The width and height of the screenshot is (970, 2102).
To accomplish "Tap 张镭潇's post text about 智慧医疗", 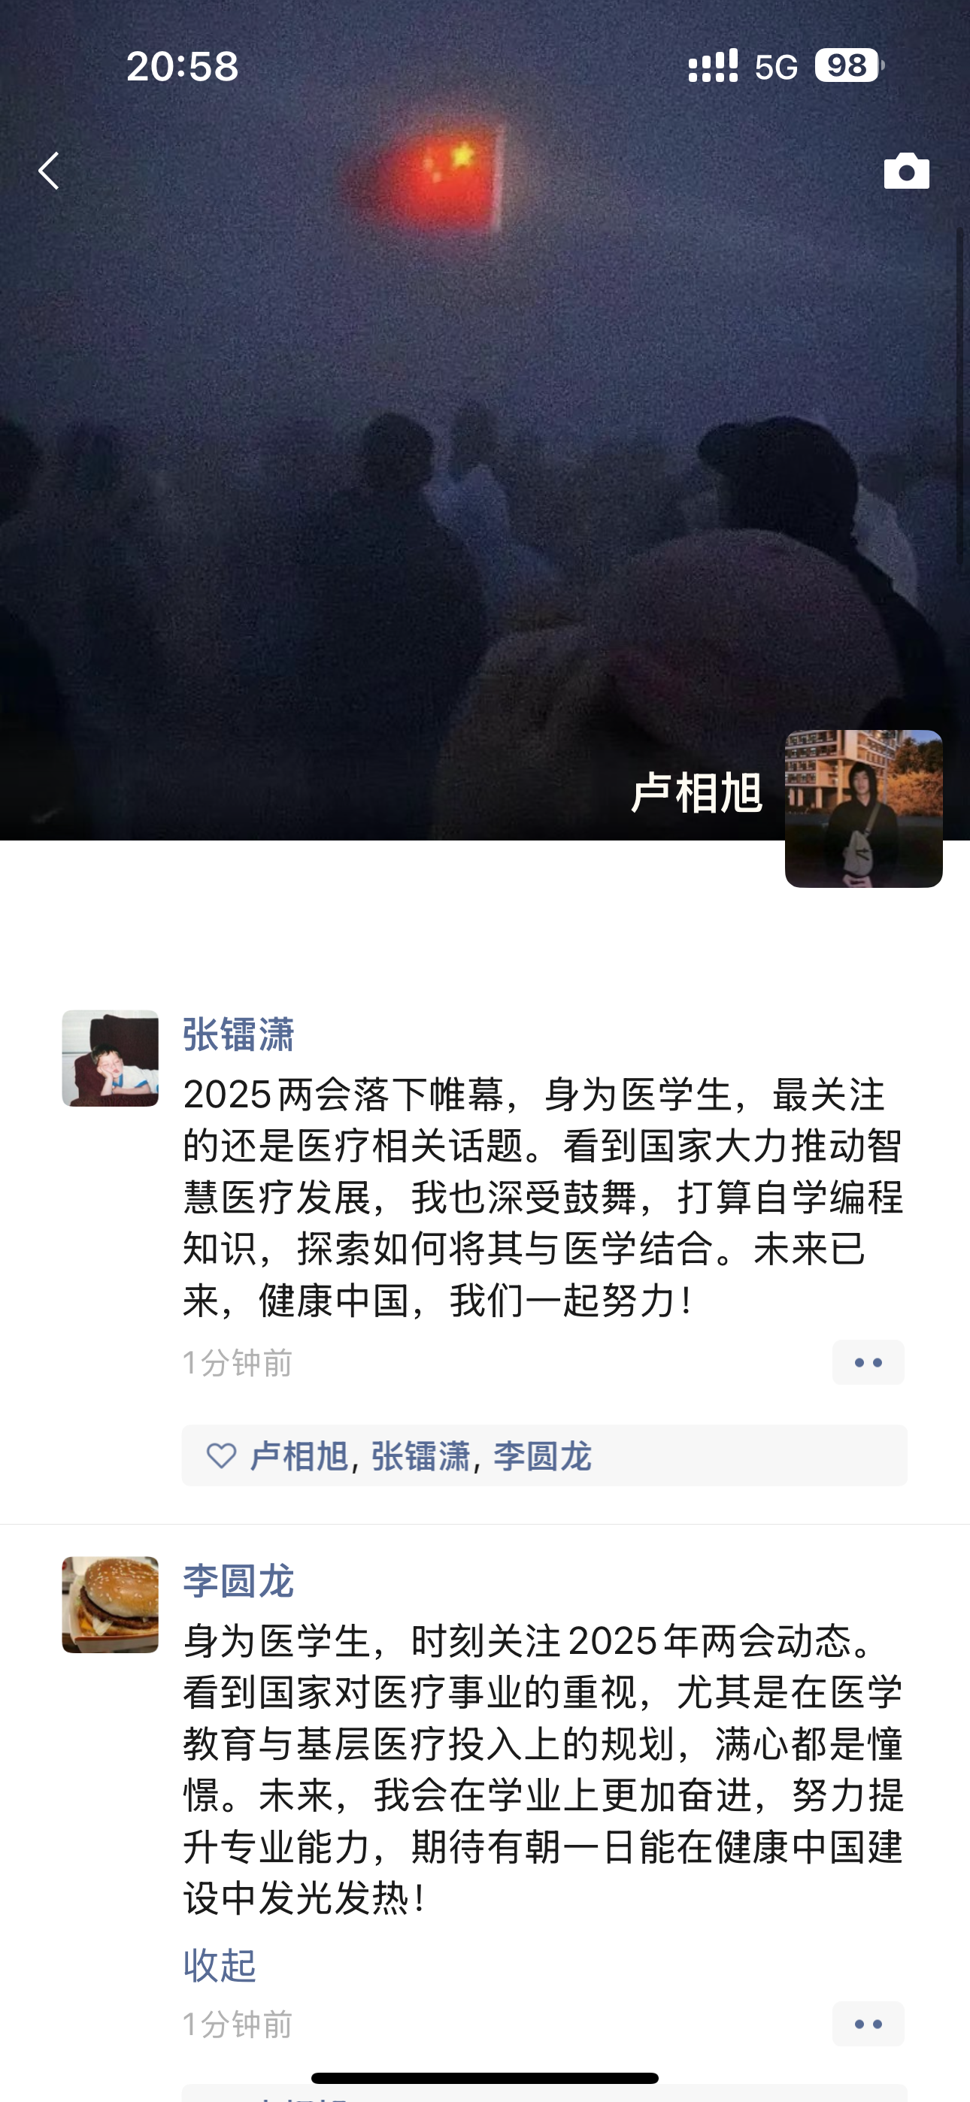I will 543,1196.
